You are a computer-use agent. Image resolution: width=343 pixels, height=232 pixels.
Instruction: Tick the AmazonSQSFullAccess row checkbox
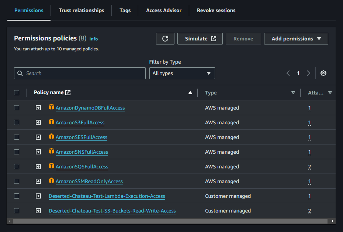click(17, 167)
